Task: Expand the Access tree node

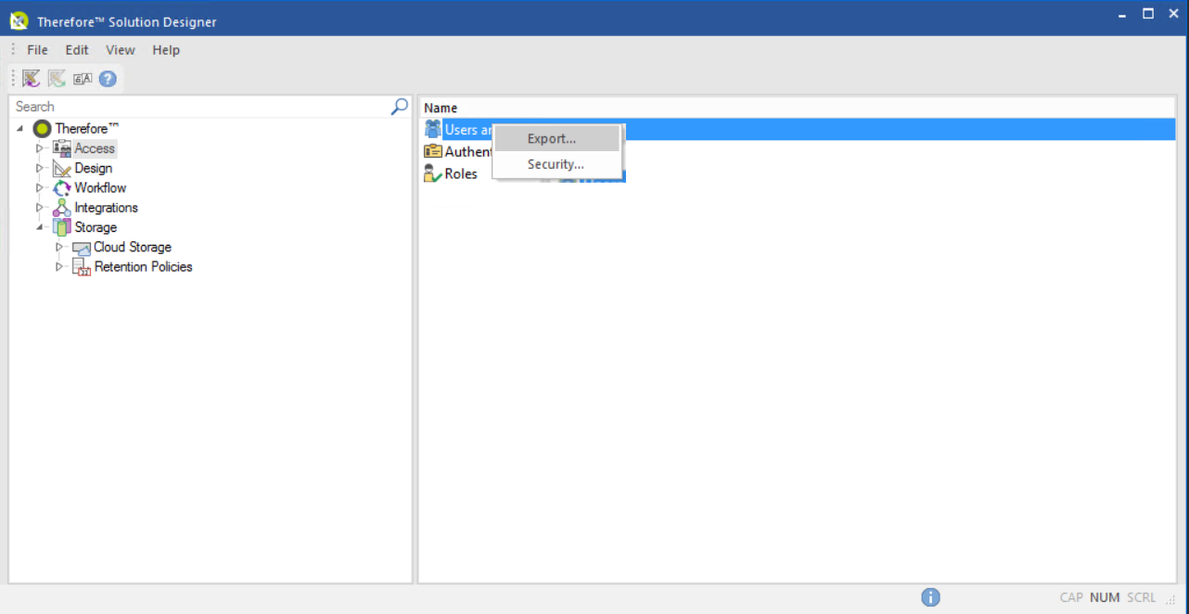Action: (x=40, y=148)
